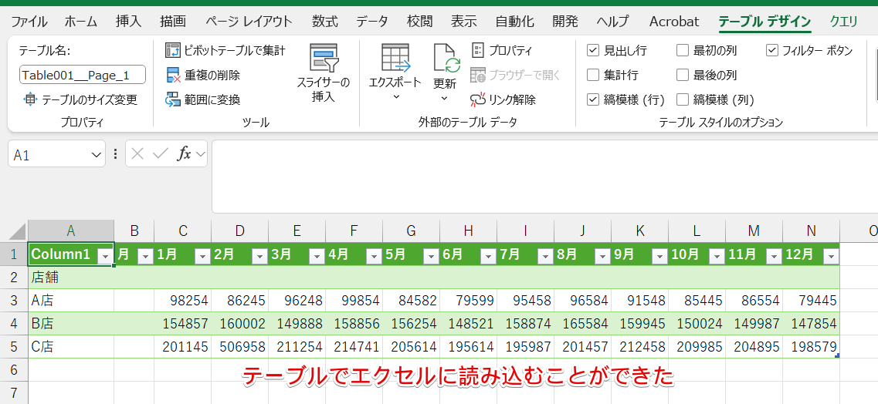Select cell C店

coord(71,346)
